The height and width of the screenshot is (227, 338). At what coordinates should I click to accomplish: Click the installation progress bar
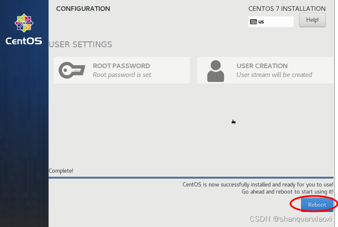pos(191,178)
